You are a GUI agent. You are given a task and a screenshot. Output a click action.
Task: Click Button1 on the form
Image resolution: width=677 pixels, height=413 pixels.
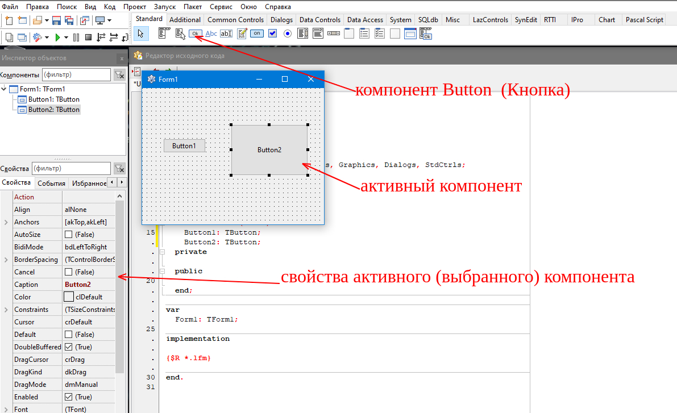pyautogui.click(x=184, y=146)
